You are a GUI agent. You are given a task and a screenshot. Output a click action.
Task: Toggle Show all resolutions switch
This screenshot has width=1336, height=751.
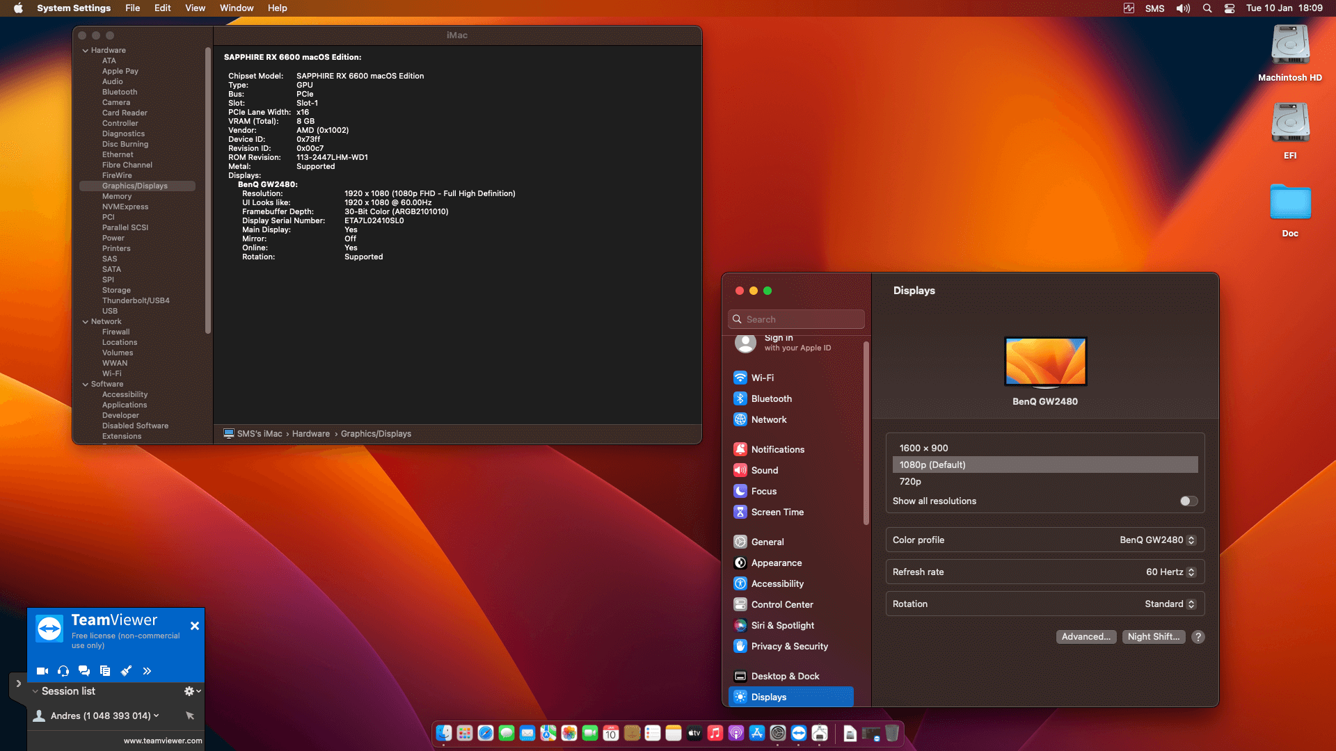(1188, 501)
